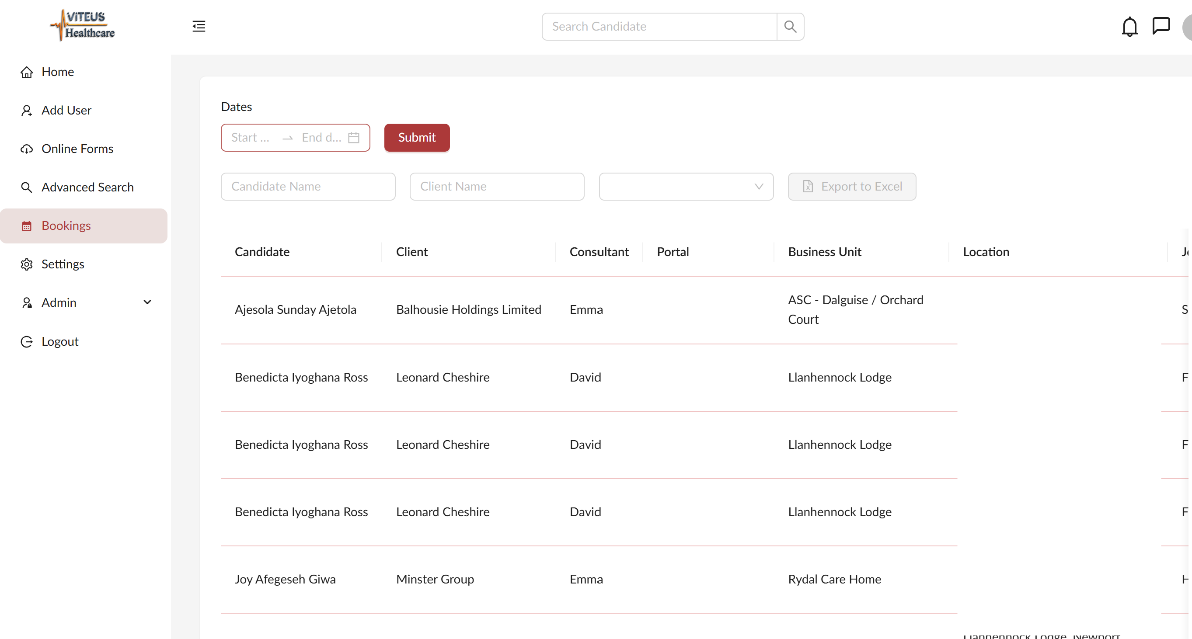1192x639 pixels.
Task: Open notifications bell icon
Action: pyautogui.click(x=1129, y=26)
